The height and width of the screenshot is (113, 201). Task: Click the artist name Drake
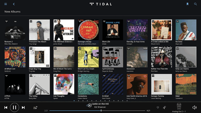104,44
